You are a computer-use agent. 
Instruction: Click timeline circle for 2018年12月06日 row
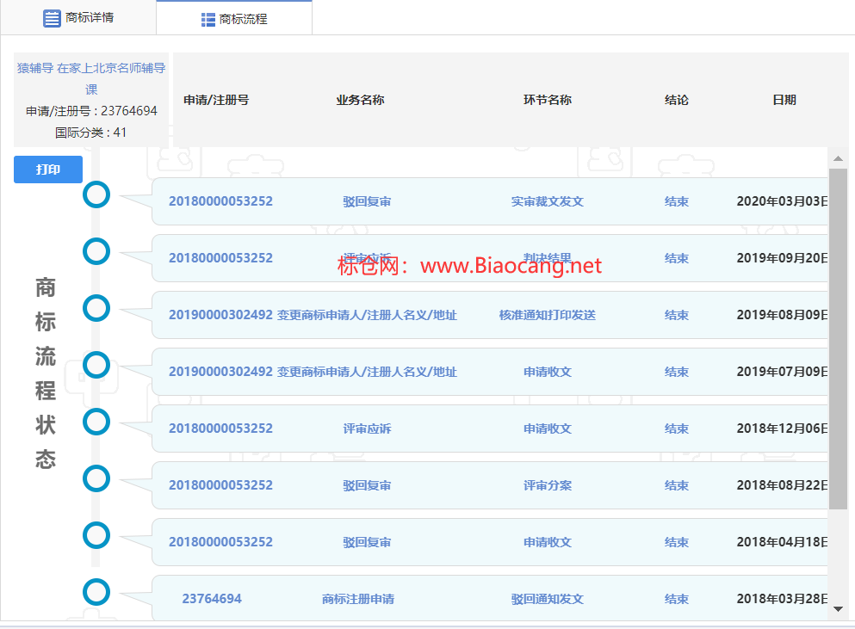pyautogui.click(x=96, y=422)
